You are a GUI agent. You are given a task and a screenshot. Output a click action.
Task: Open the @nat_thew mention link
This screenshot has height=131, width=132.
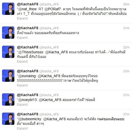[27, 9]
